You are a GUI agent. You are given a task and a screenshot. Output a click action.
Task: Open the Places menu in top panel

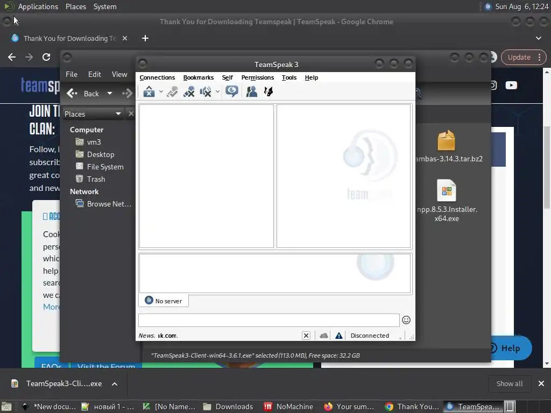(75, 6)
